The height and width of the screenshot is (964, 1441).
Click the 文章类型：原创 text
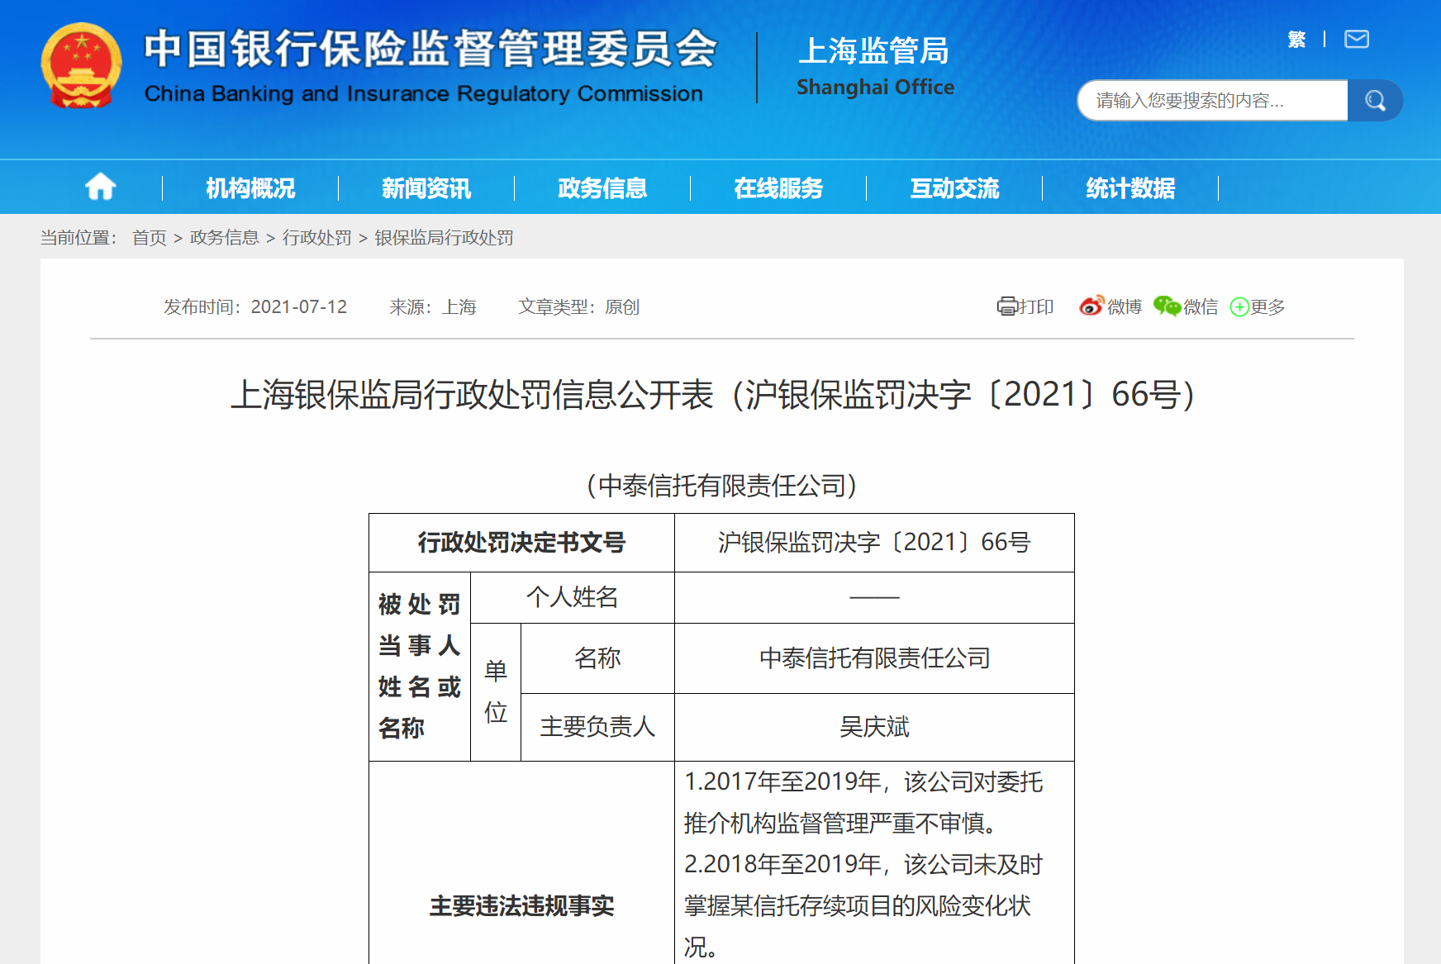coord(578,307)
